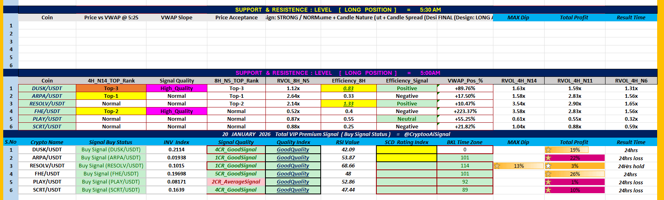Select the RSI Value 42.09
664x200 pixels.
348,150
